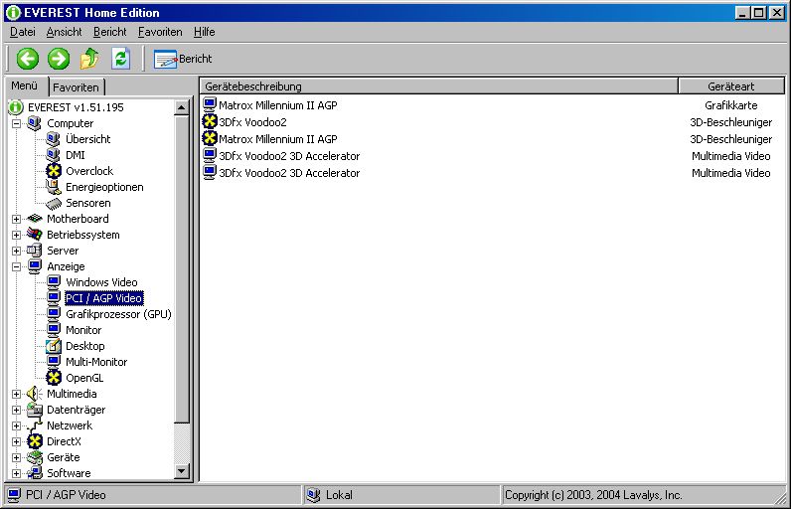Viewport: 791px width, 509px height.
Task: Switch to the Favoriten tab
Action: pos(77,87)
